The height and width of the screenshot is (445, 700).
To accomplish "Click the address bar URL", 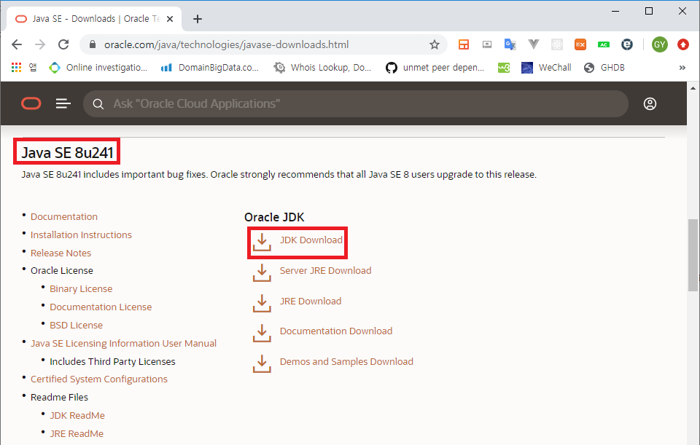I will pyautogui.click(x=226, y=44).
